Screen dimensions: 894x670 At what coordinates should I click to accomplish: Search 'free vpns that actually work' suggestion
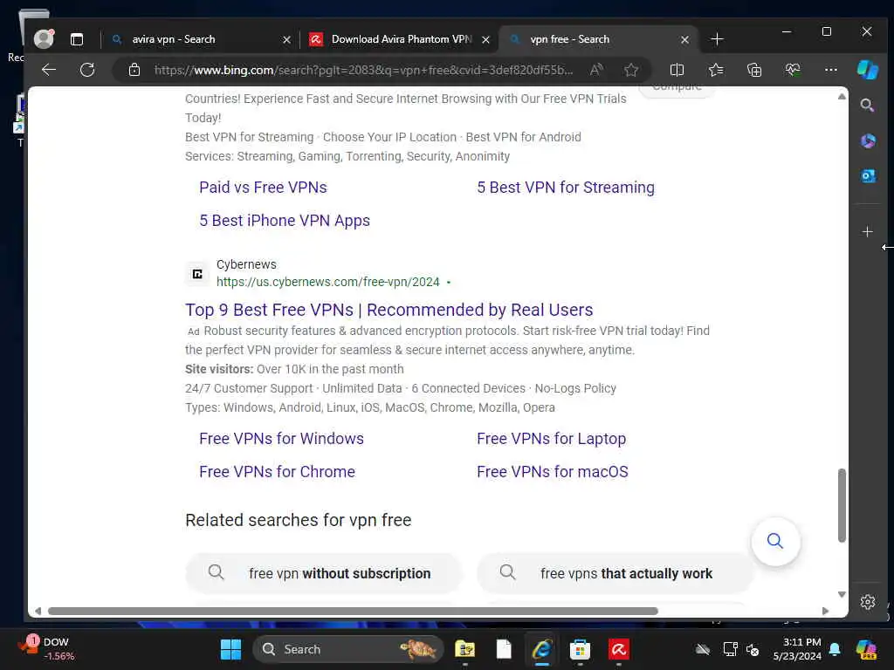point(615,573)
